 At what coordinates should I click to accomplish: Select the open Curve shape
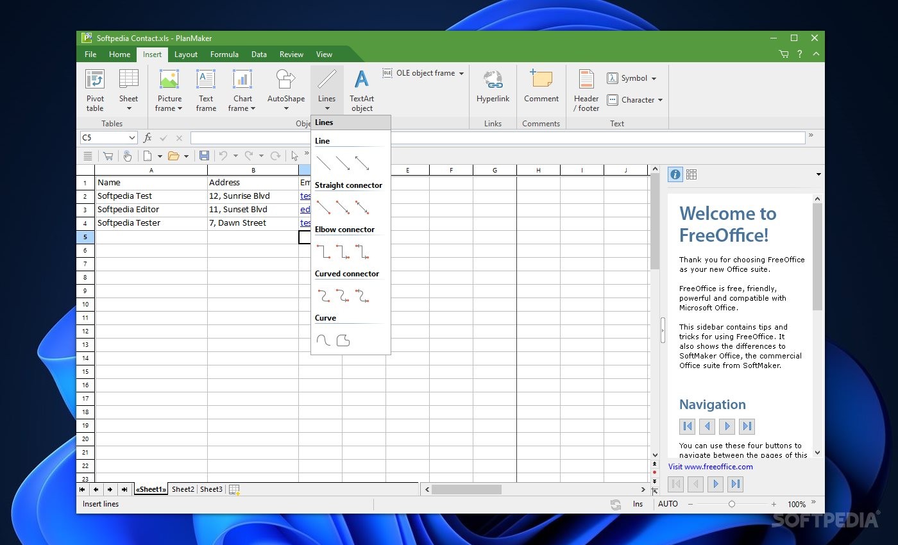pyautogui.click(x=324, y=340)
